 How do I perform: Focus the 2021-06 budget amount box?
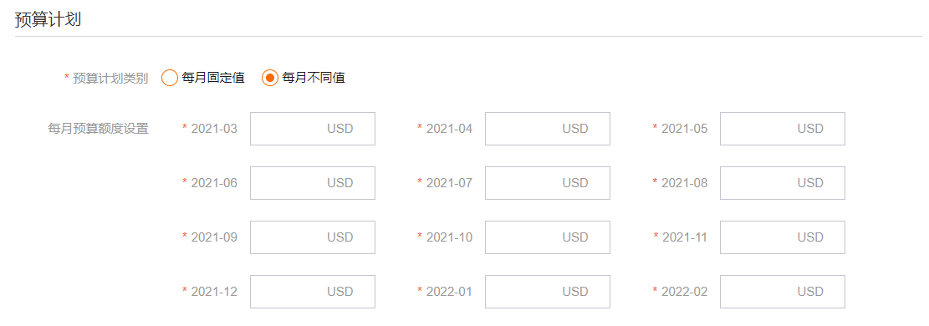313,183
